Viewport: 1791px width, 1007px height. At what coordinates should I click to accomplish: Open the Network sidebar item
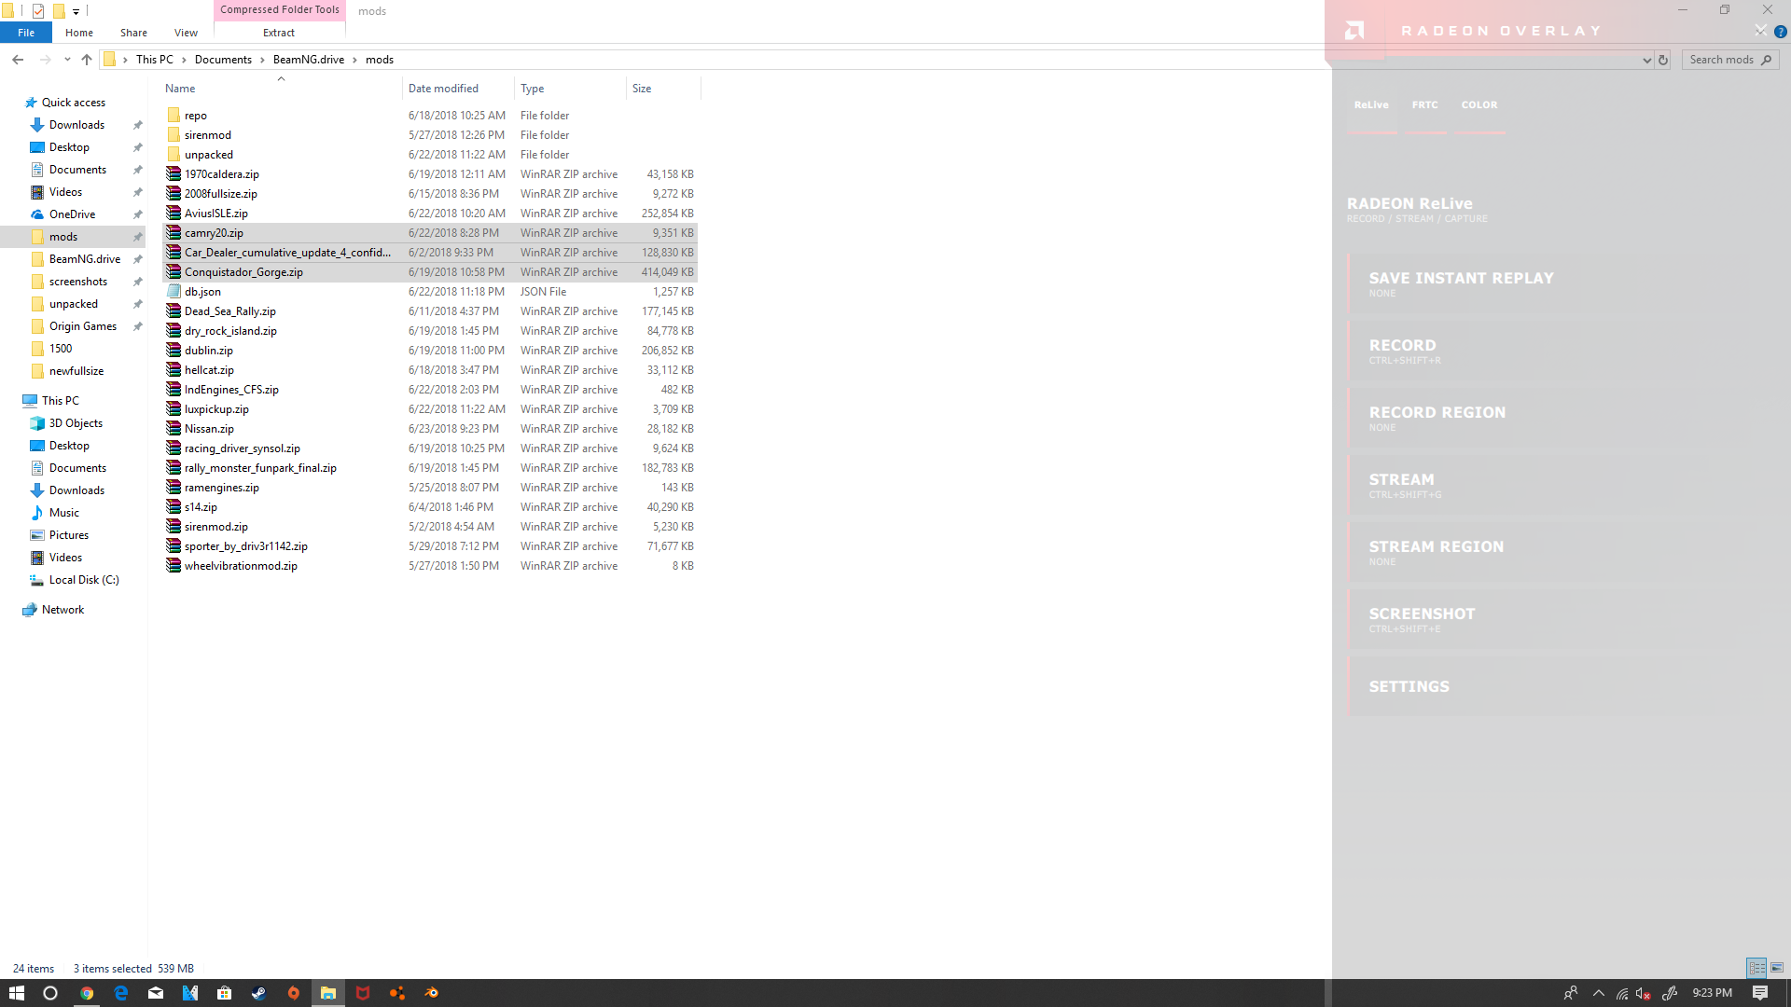(x=53, y=610)
